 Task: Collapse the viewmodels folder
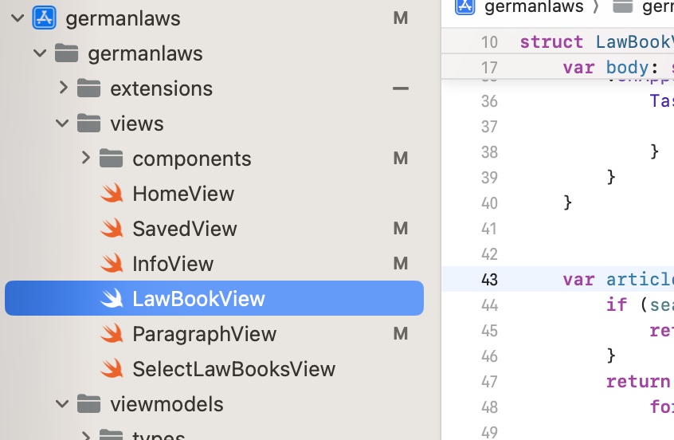(x=63, y=404)
